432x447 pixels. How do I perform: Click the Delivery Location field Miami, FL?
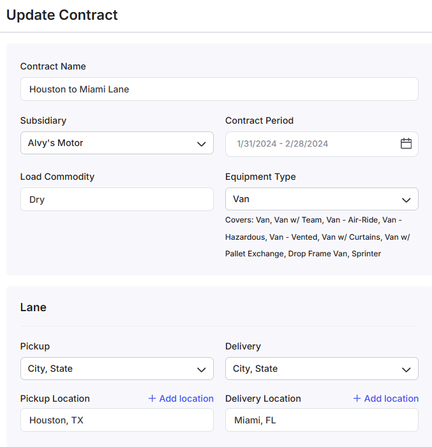pyautogui.click(x=322, y=420)
